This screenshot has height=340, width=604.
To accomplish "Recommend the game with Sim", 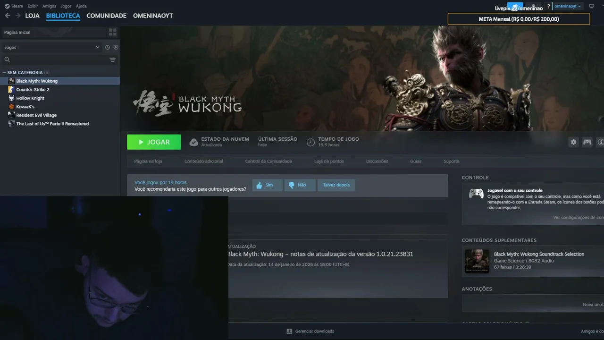I will [267, 185].
